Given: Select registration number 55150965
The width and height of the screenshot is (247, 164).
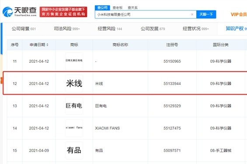Looking at the screenshot, I should [x=172, y=61].
